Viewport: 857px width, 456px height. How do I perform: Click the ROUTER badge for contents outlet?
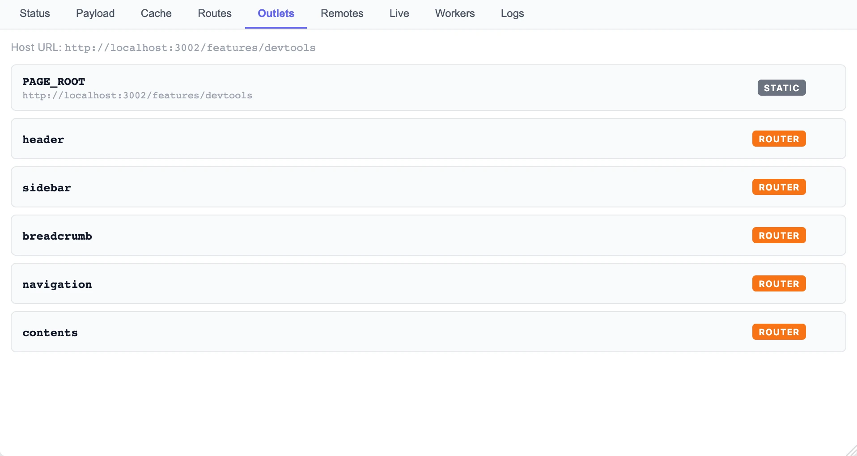tap(779, 332)
